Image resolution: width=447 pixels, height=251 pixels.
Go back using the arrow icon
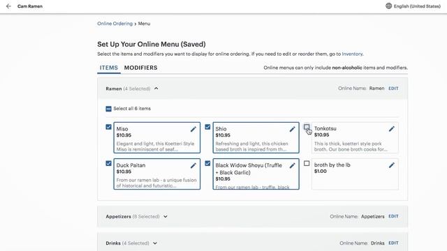[8, 6]
